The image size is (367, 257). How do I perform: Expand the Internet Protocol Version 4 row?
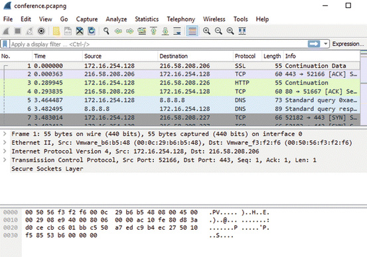[x=5, y=151]
